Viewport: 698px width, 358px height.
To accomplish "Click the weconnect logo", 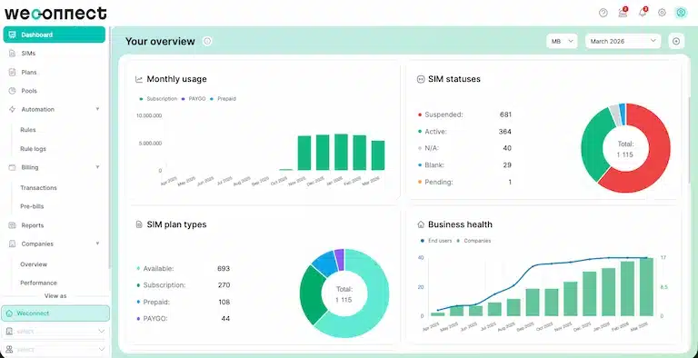I will point(55,13).
